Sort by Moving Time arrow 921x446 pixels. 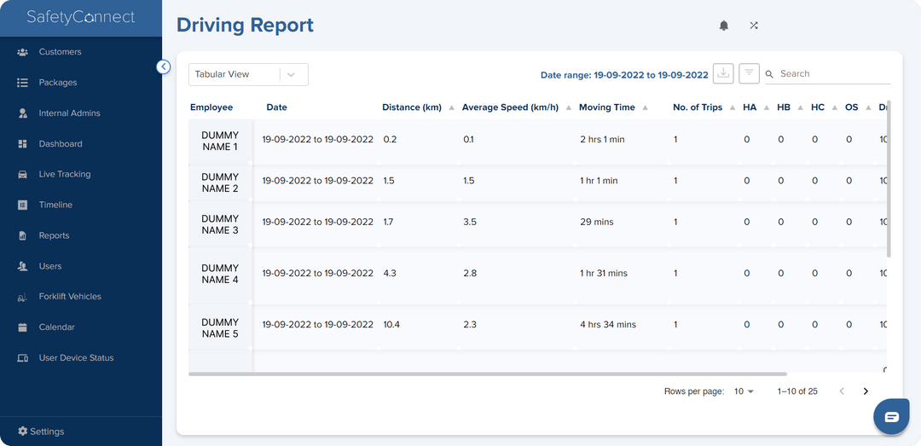(x=645, y=108)
